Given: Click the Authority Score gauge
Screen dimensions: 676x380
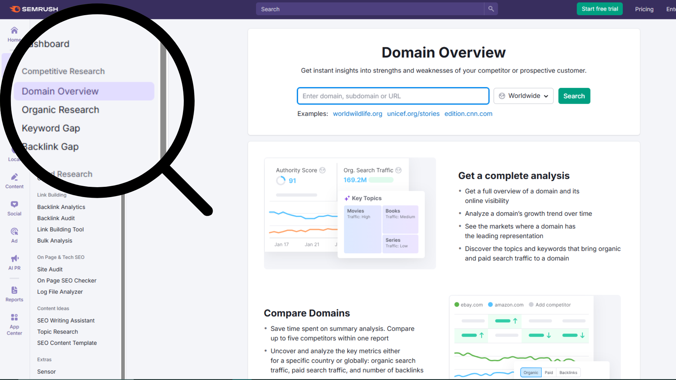Looking at the screenshot, I should coord(282,180).
